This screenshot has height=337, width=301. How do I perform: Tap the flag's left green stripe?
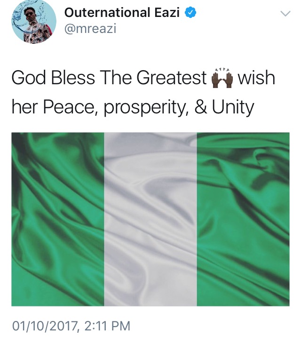pos(58,219)
